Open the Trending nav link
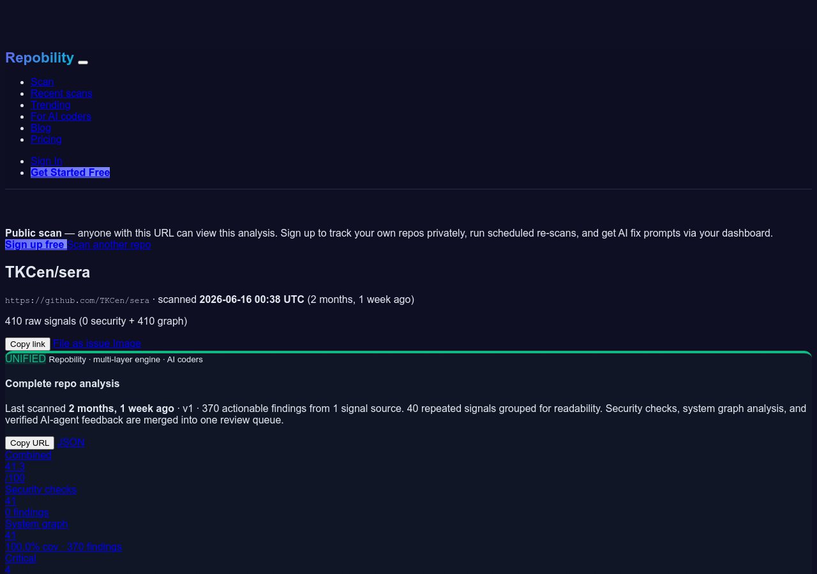This screenshot has width=817, height=574. coord(50,105)
